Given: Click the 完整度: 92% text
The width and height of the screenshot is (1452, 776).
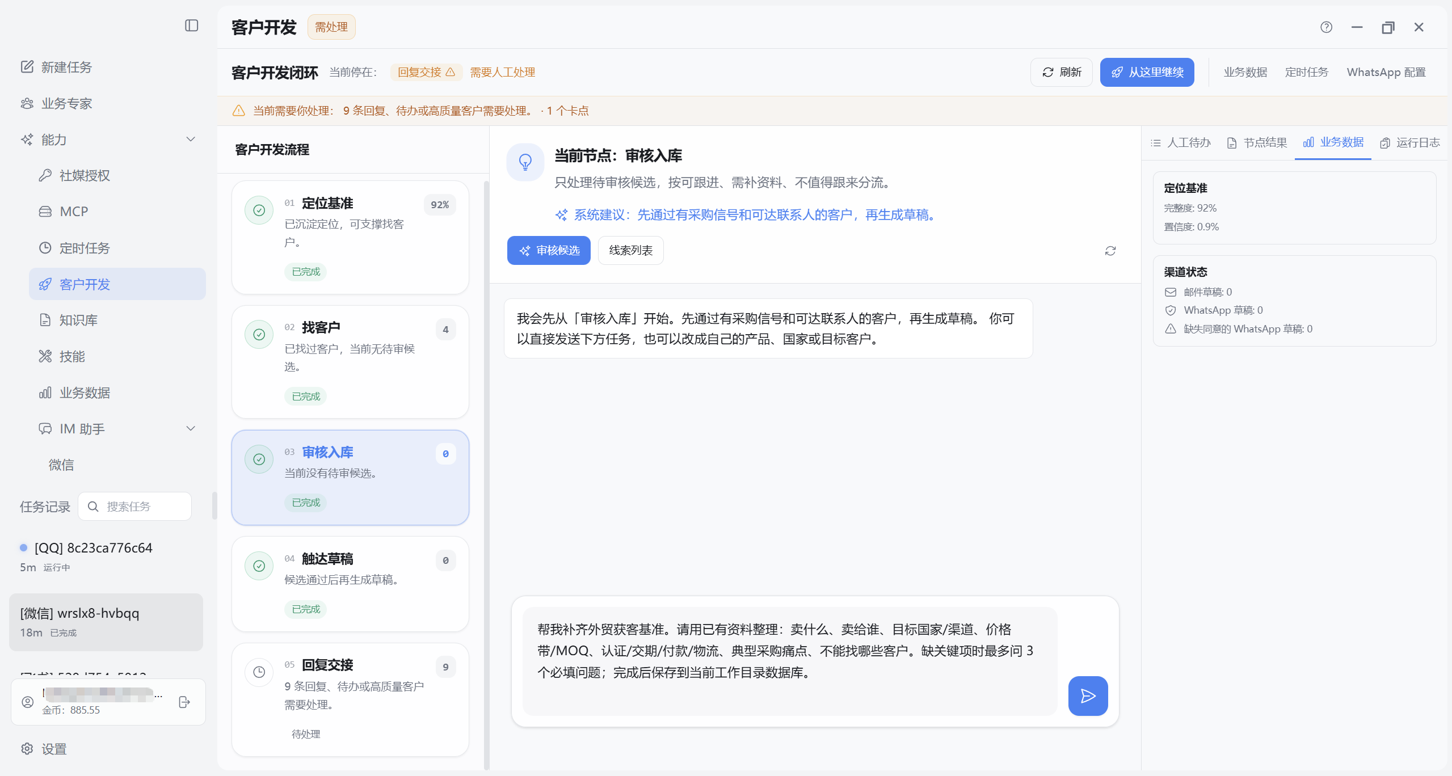Looking at the screenshot, I should [x=1190, y=208].
